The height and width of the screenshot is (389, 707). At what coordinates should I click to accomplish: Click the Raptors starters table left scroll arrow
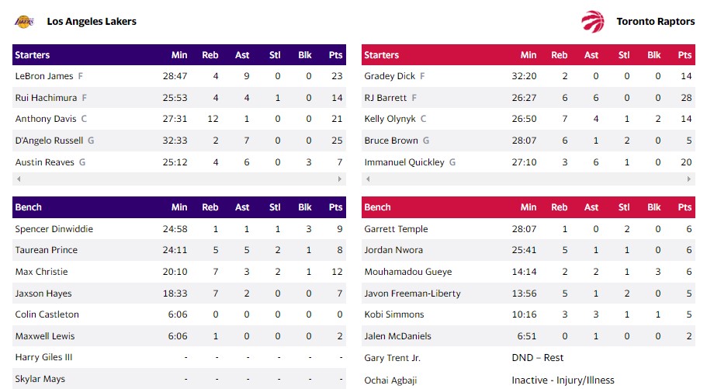(366, 179)
